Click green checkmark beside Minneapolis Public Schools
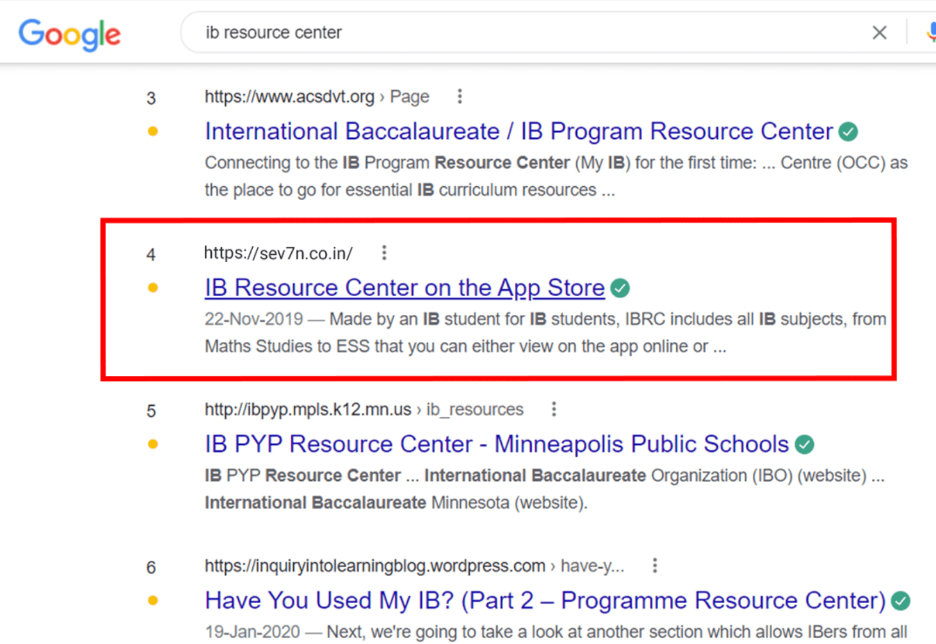 [x=804, y=445]
